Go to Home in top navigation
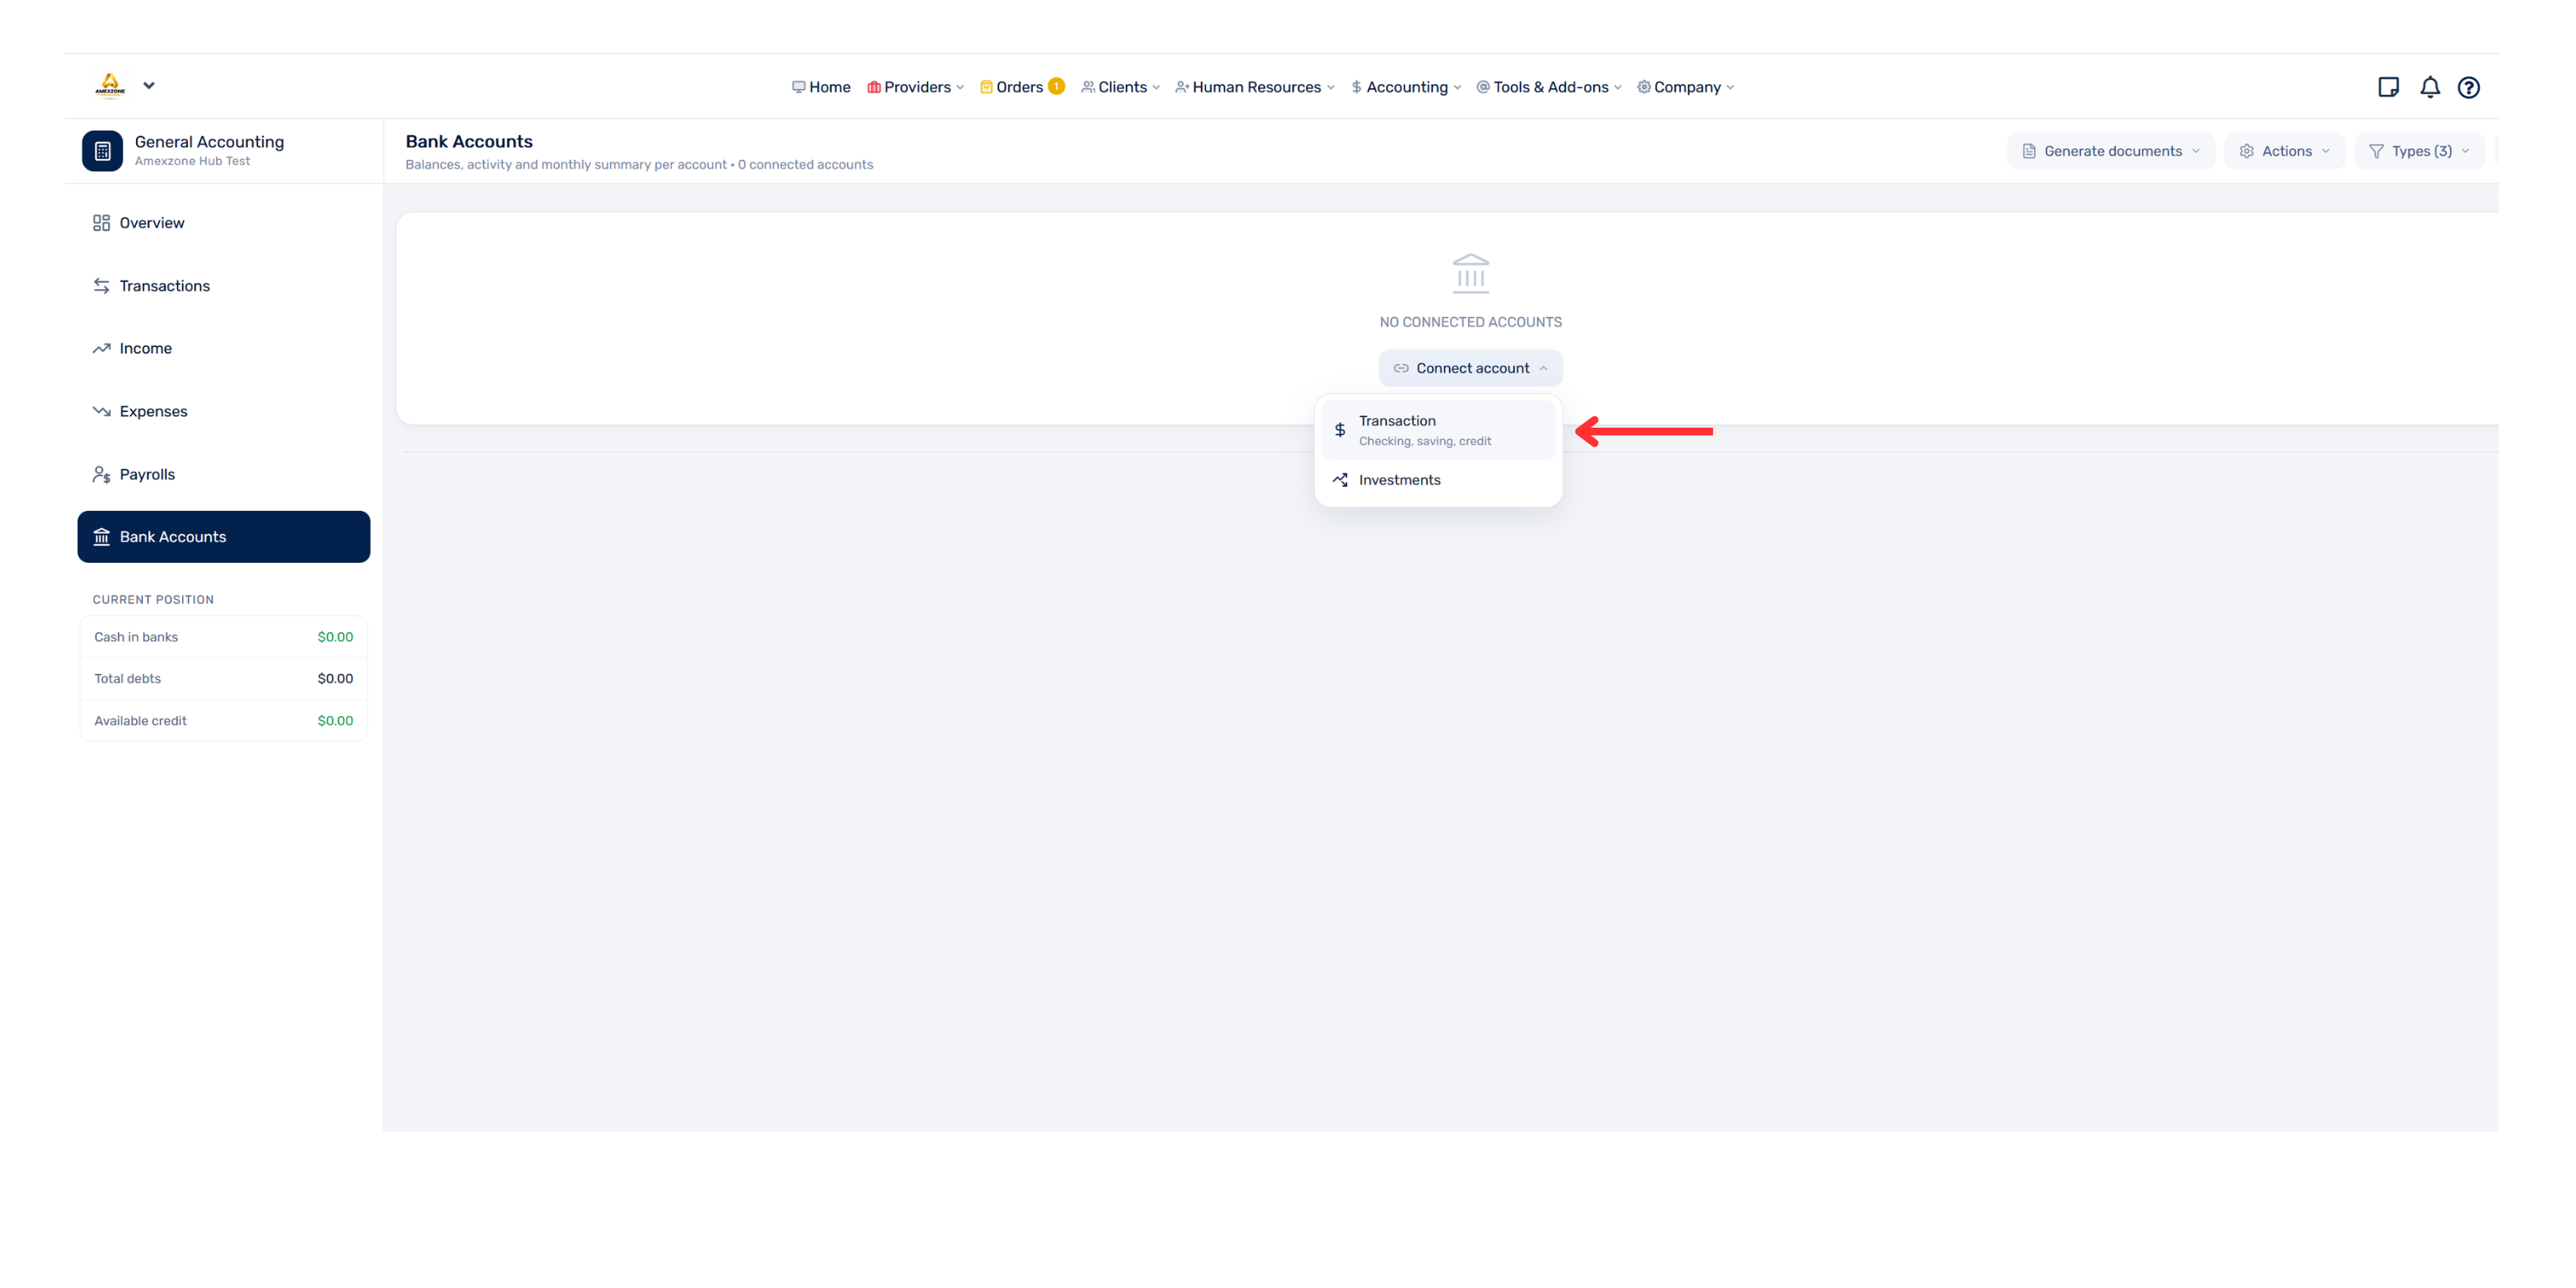This screenshot has height=1288, width=2576. point(821,87)
